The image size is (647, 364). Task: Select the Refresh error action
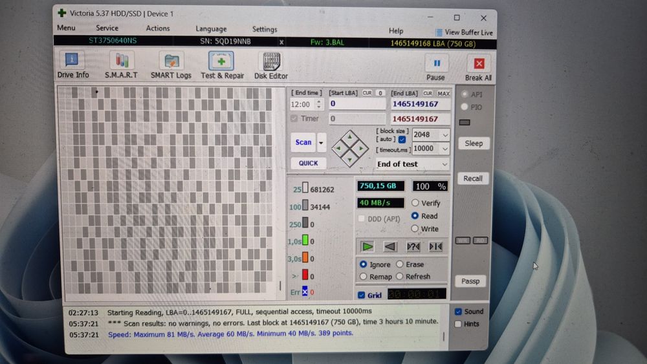point(413,276)
